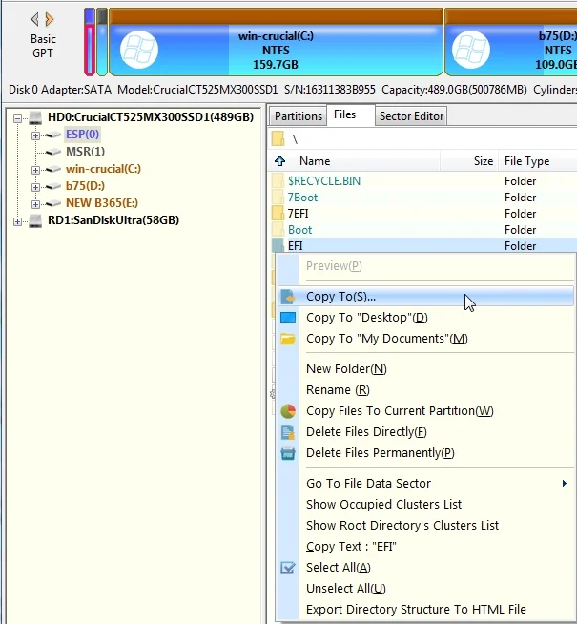Image resolution: width=577 pixels, height=624 pixels.
Task: Click the Delete Files Directly document icon
Action: [288, 432]
